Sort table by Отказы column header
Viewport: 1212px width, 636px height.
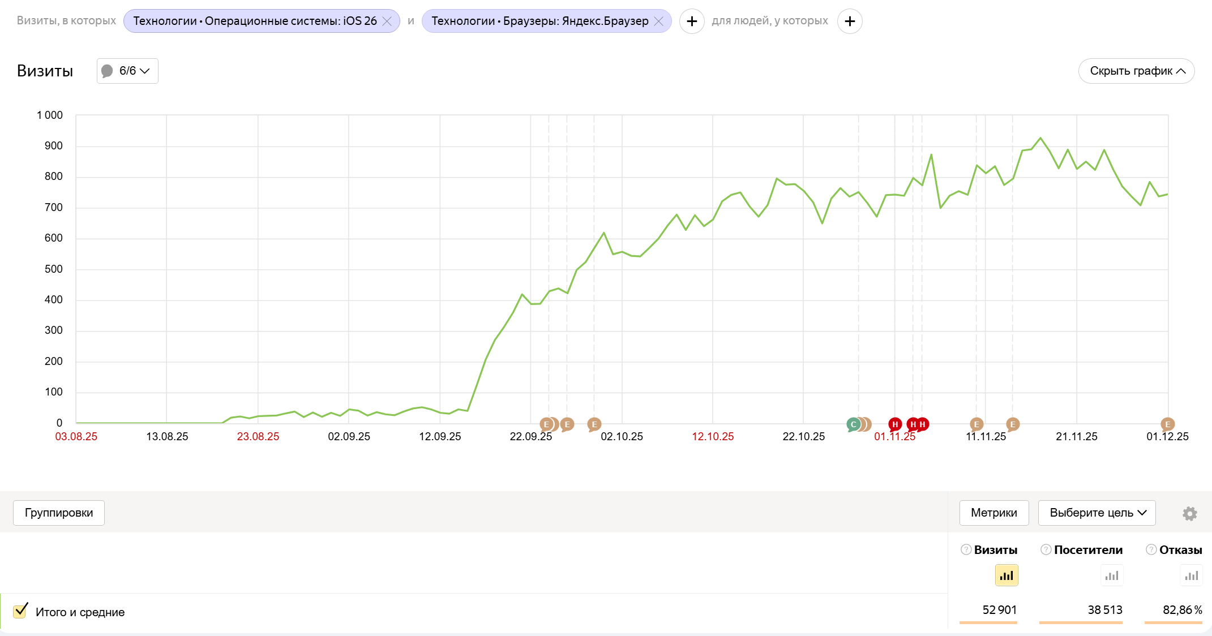click(1180, 549)
